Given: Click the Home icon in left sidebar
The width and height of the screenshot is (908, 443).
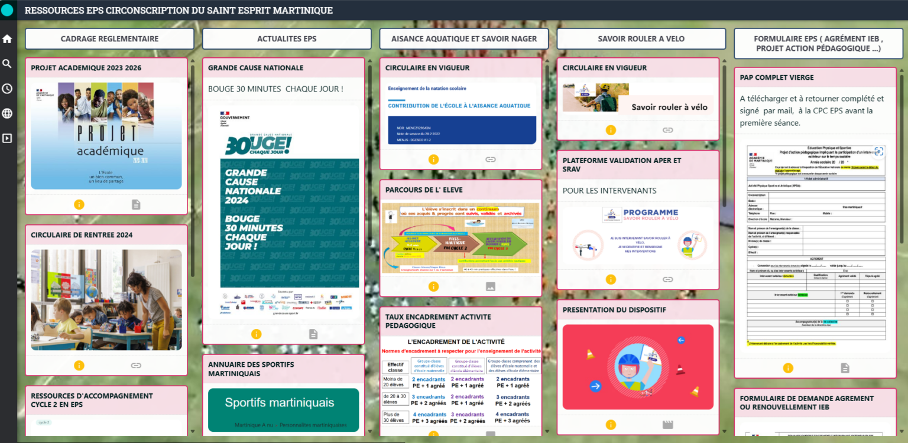Looking at the screenshot, I should click(x=7, y=39).
